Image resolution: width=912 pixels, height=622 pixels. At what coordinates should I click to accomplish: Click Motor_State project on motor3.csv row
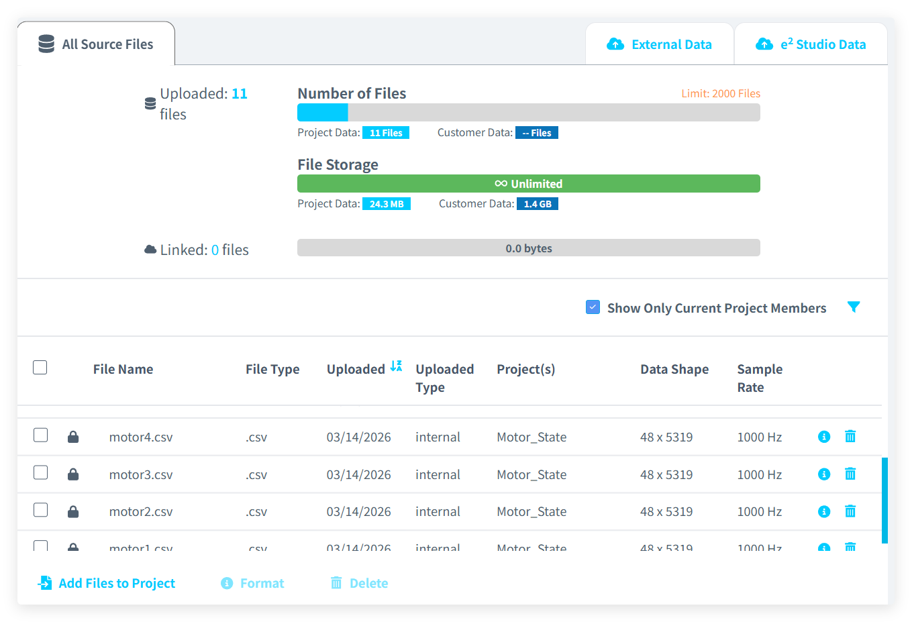(531, 474)
